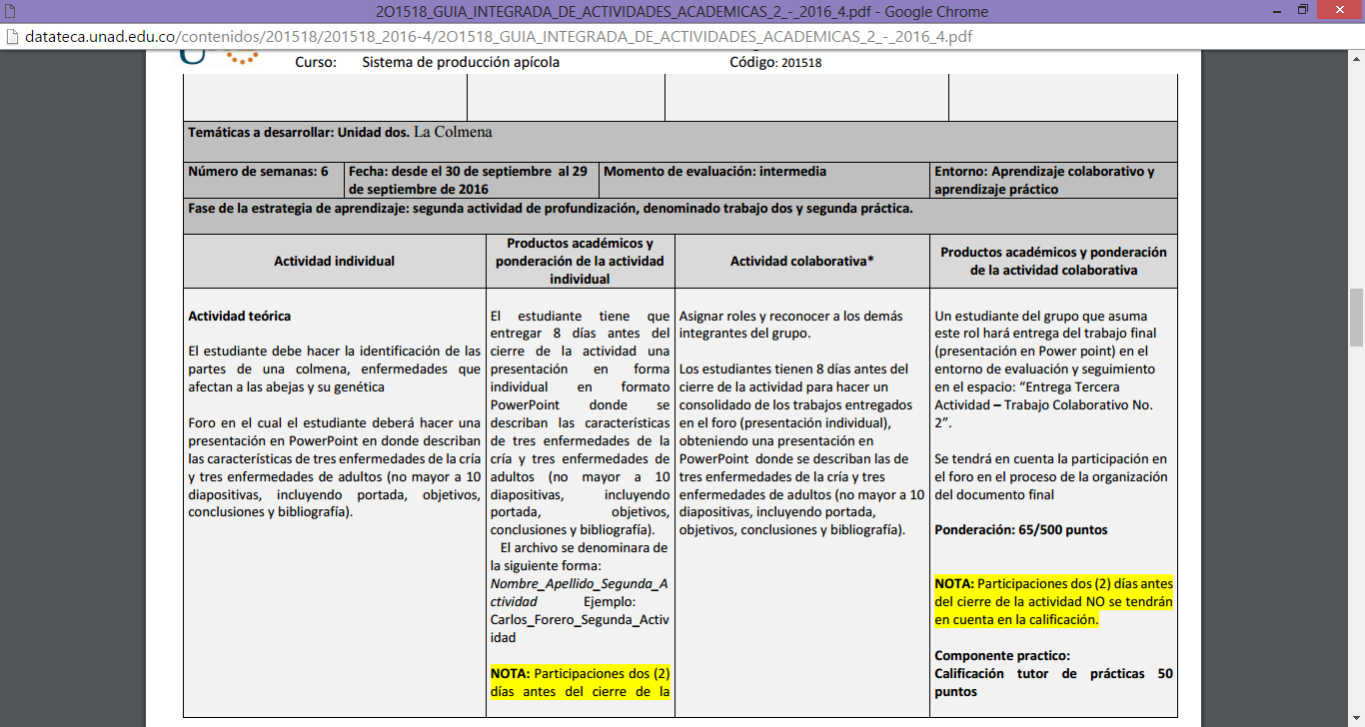
Task: Click header 'ponderación de la actividad colaborativa'
Action: pyautogui.click(x=1053, y=262)
